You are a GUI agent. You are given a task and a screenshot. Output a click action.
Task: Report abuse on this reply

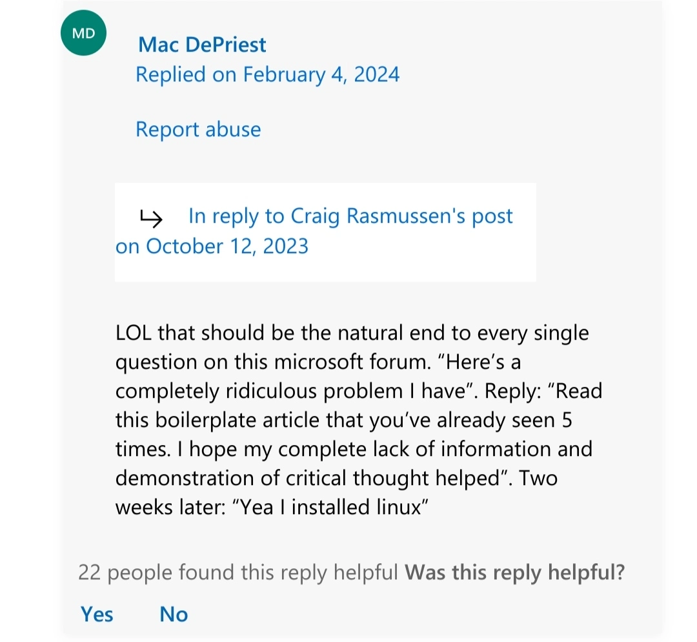[198, 130]
